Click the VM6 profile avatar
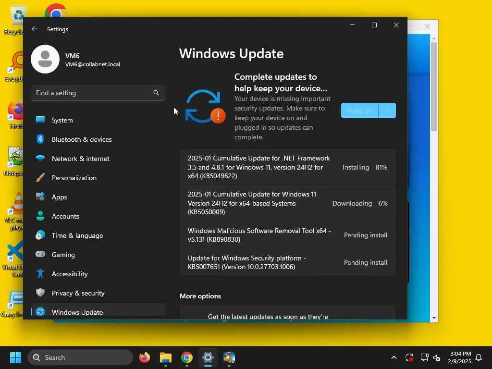The height and width of the screenshot is (369, 492). (x=45, y=59)
